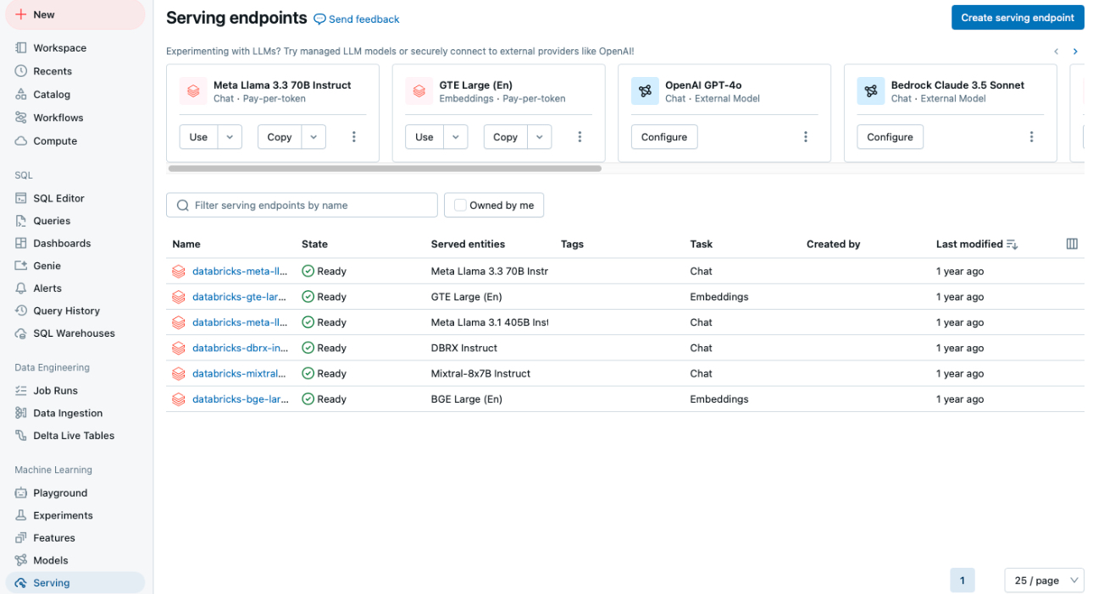The image size is (1093, 594).
Task: Click the Query History icon
Action: [x=21, y=311]
